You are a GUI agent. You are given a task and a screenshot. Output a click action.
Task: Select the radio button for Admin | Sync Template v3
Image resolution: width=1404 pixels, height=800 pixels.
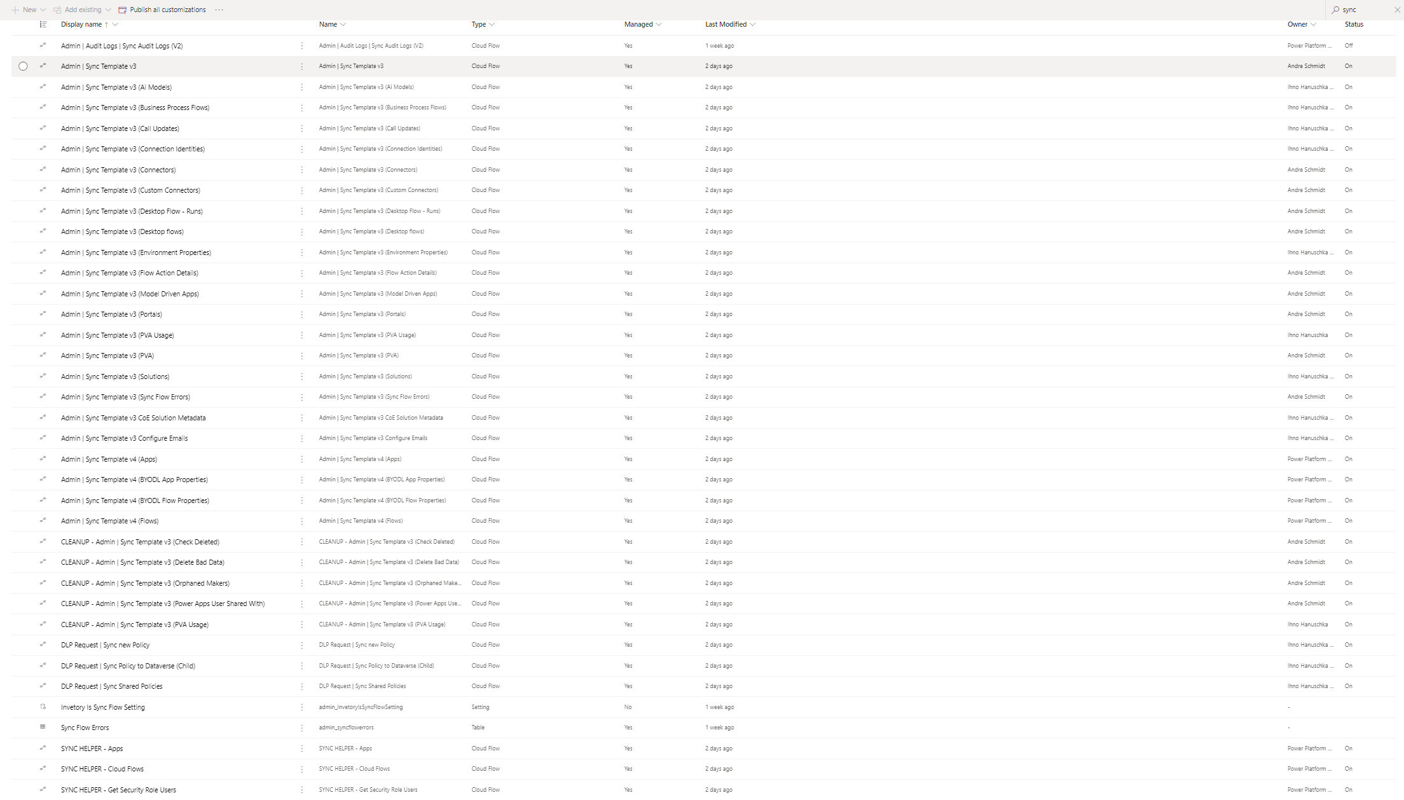[x=24, y=66]
